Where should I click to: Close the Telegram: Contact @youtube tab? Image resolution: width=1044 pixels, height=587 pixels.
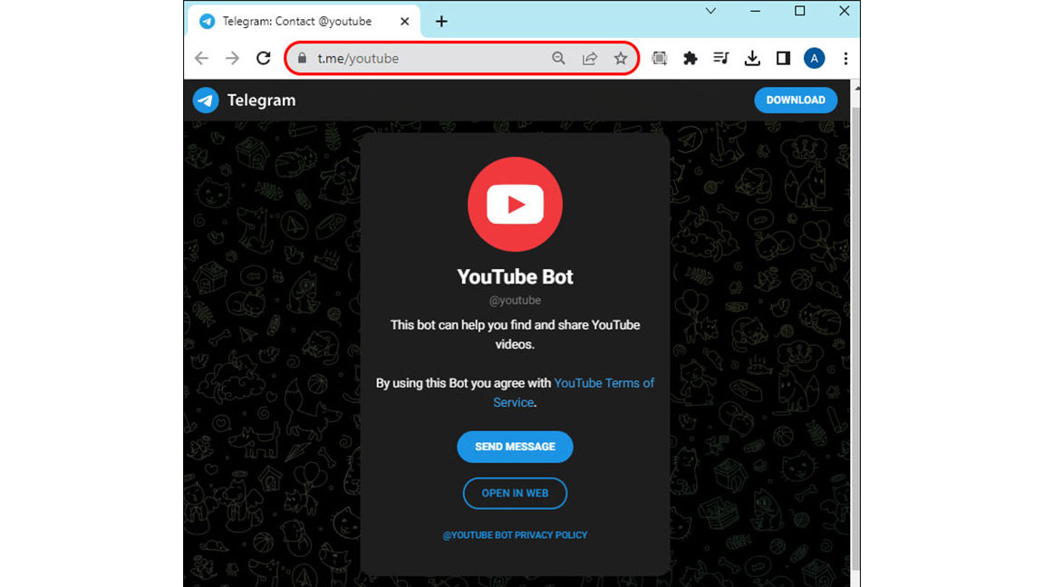pyautogui.click(x=404, y=22)
